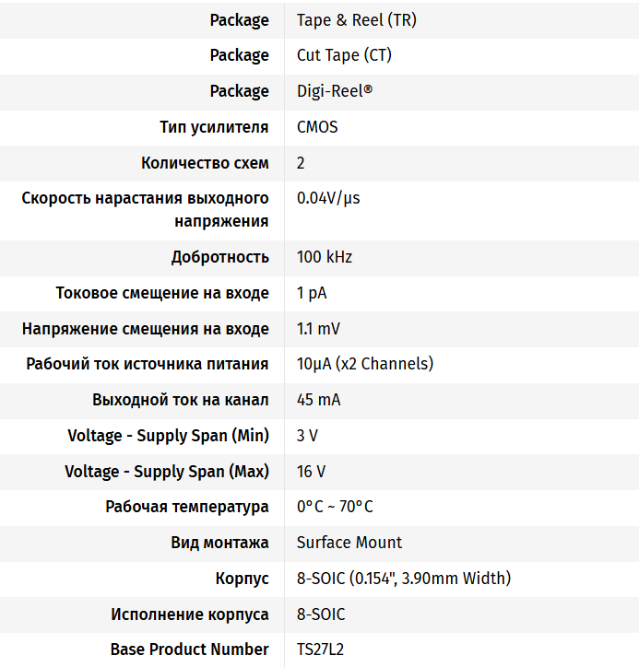The image size is (639, 667).
Task: Select the 1.1 mV offset voltage value
Action: (x=319, y=329)
